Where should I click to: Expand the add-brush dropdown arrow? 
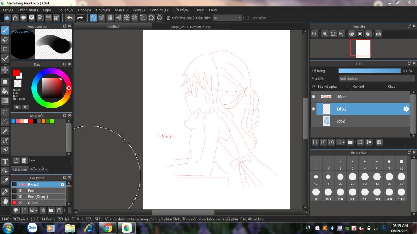[36, 210]
